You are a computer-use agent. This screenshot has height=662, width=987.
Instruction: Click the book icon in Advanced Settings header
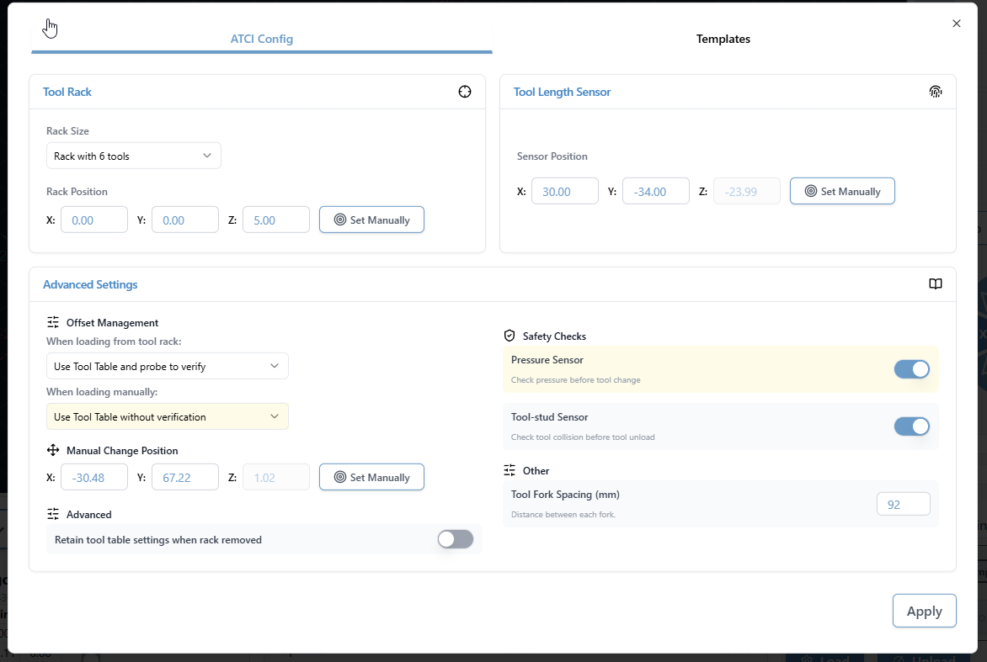pyautogui.click(x=936, y=284)
